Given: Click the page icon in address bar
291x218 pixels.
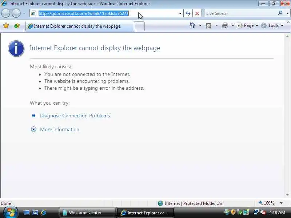Looking at the screenshot, I should point(33,13).
